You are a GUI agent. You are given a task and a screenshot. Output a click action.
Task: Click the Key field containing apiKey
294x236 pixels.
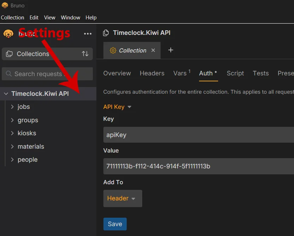pyautogui.click(x=199, y=135)
